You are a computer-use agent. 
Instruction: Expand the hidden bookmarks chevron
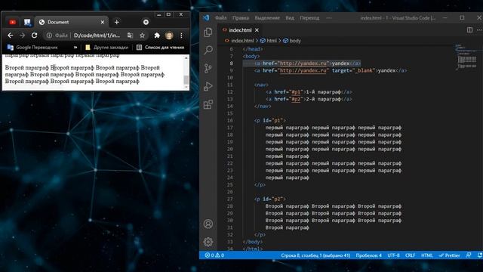(75, 47)
